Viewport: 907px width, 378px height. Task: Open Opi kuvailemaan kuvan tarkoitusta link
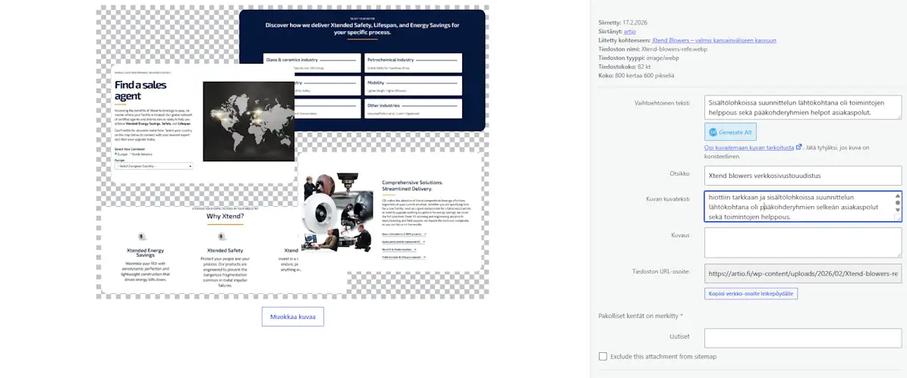(x=749, y=148)
